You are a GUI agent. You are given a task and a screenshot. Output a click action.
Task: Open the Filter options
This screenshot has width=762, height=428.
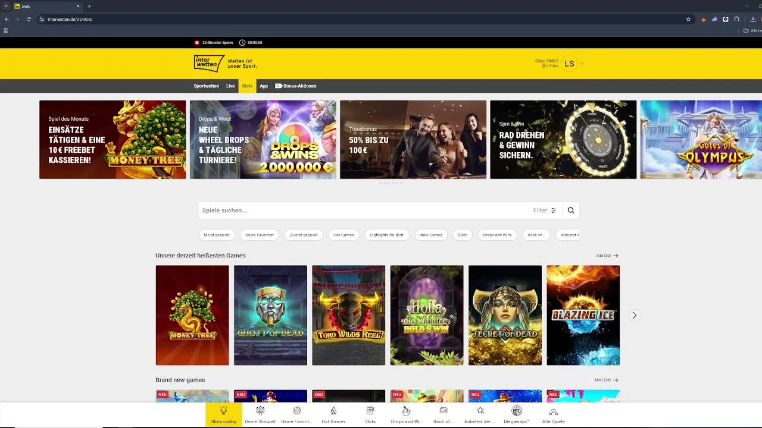(545, 210)
